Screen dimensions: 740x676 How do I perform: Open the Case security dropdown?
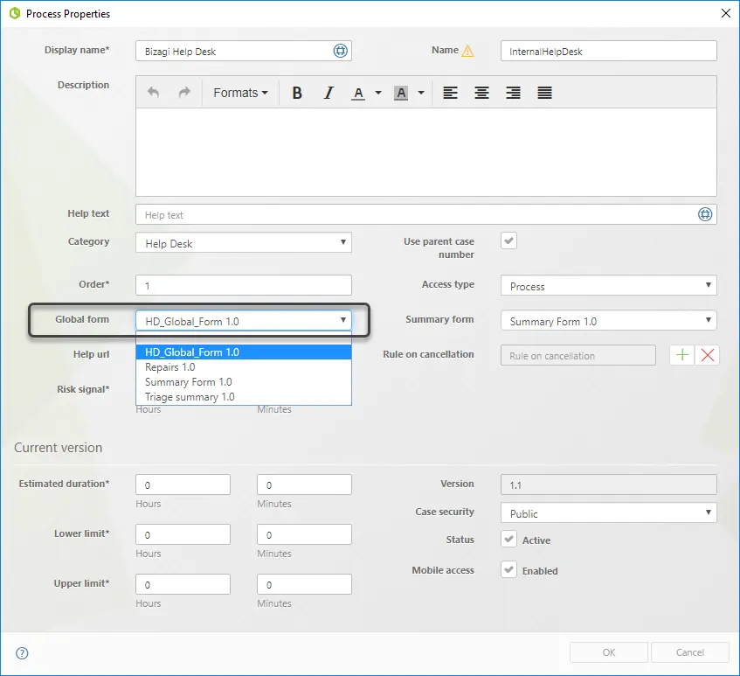point(608,512)
